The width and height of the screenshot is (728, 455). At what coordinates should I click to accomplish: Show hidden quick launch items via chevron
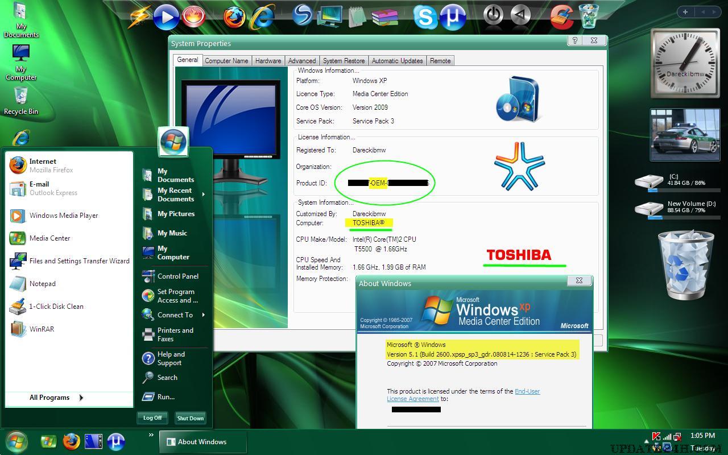[151, 435]
